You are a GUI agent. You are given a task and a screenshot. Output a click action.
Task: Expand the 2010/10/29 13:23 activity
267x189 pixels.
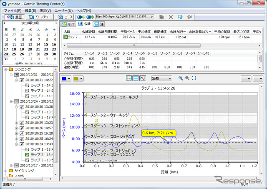click(16, 123)
